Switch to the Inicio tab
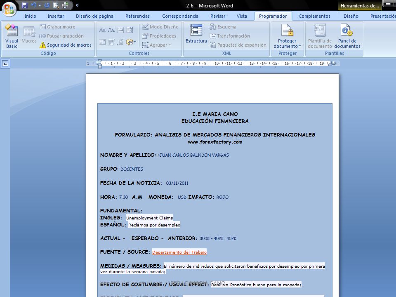Image resolution: width=396 pixels, height=297 pixels. pyautogui.click(x=30, y=16)
